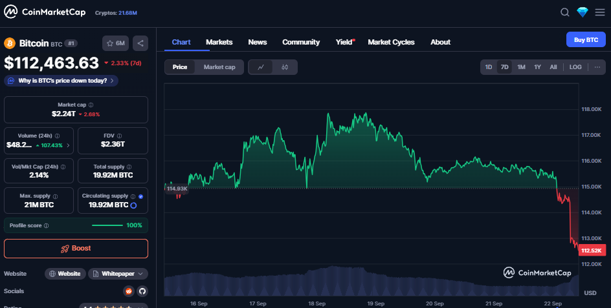The width and height of the screenshot is (611, 308).
Task: Expand Volume (24h) details chevron
Action: (68, 145)
